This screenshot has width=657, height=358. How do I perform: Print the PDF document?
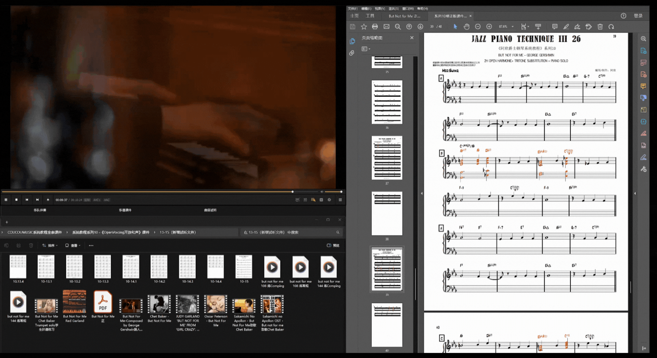(375, 27)
